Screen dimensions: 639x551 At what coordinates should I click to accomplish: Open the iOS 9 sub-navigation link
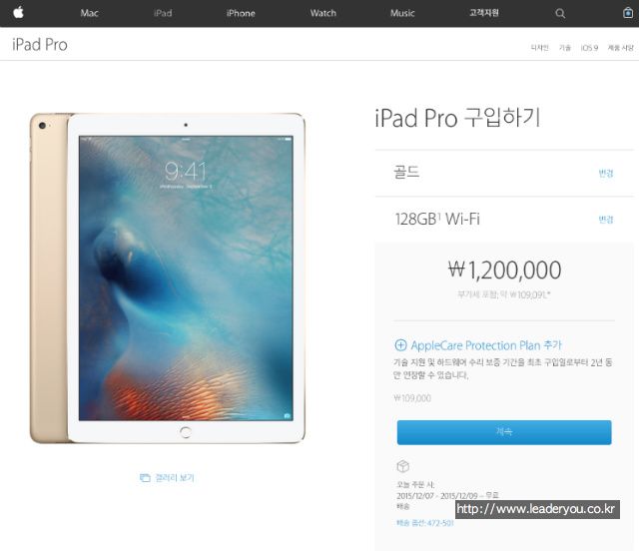(589, 48)
